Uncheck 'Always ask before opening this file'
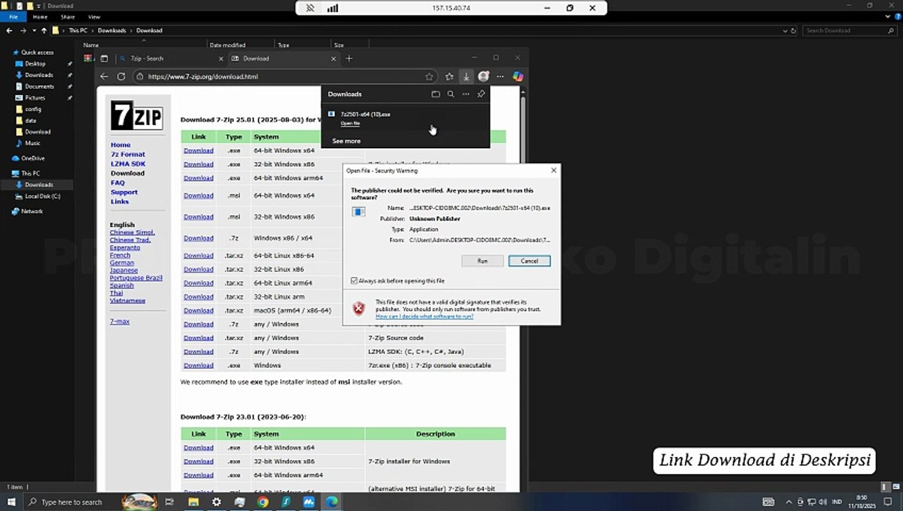This screenshot has height=511, width=903. (354, 281)
